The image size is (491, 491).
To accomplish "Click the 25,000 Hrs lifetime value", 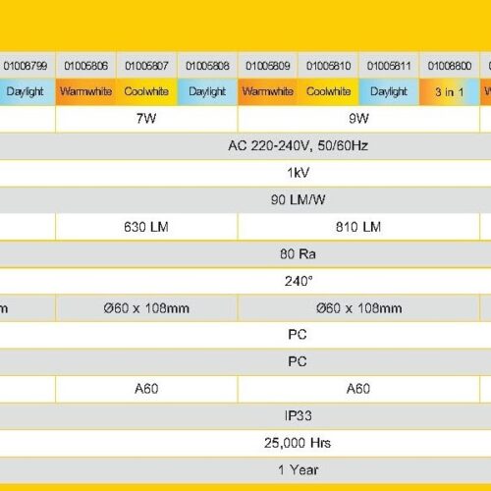I will coord(298,443).
